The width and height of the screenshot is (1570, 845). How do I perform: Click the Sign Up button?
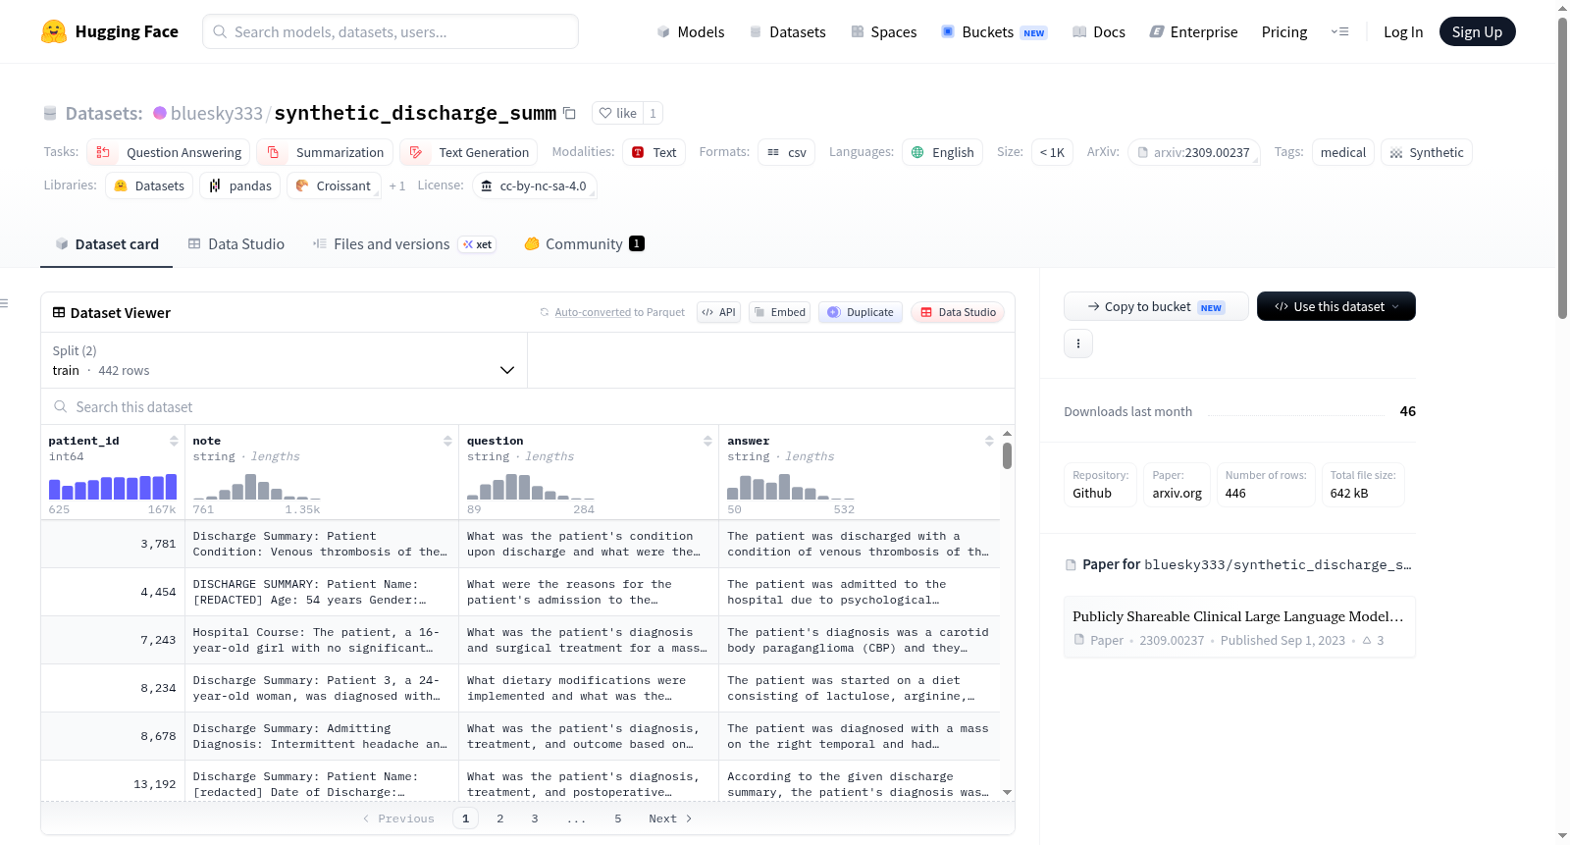tap(1478, 31)
